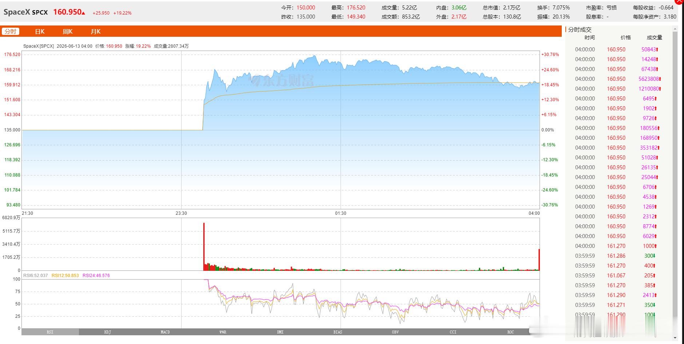Open the 日K daily candlestick tab
Screen dimensions: 684x344
pos(40,32)
